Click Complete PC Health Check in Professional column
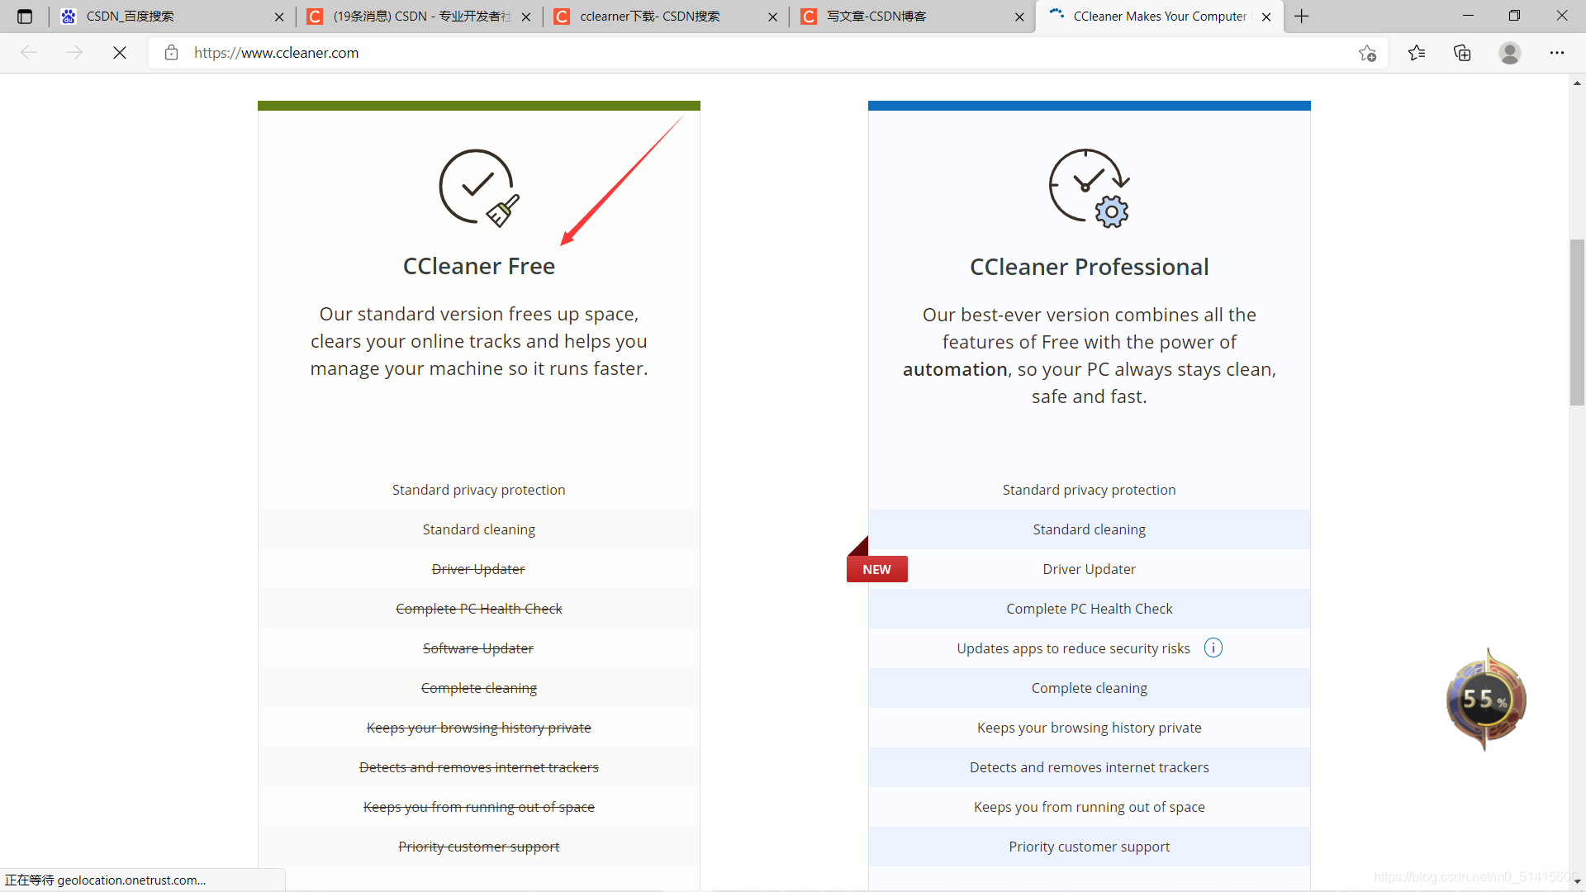 [x=1089, y=609]
